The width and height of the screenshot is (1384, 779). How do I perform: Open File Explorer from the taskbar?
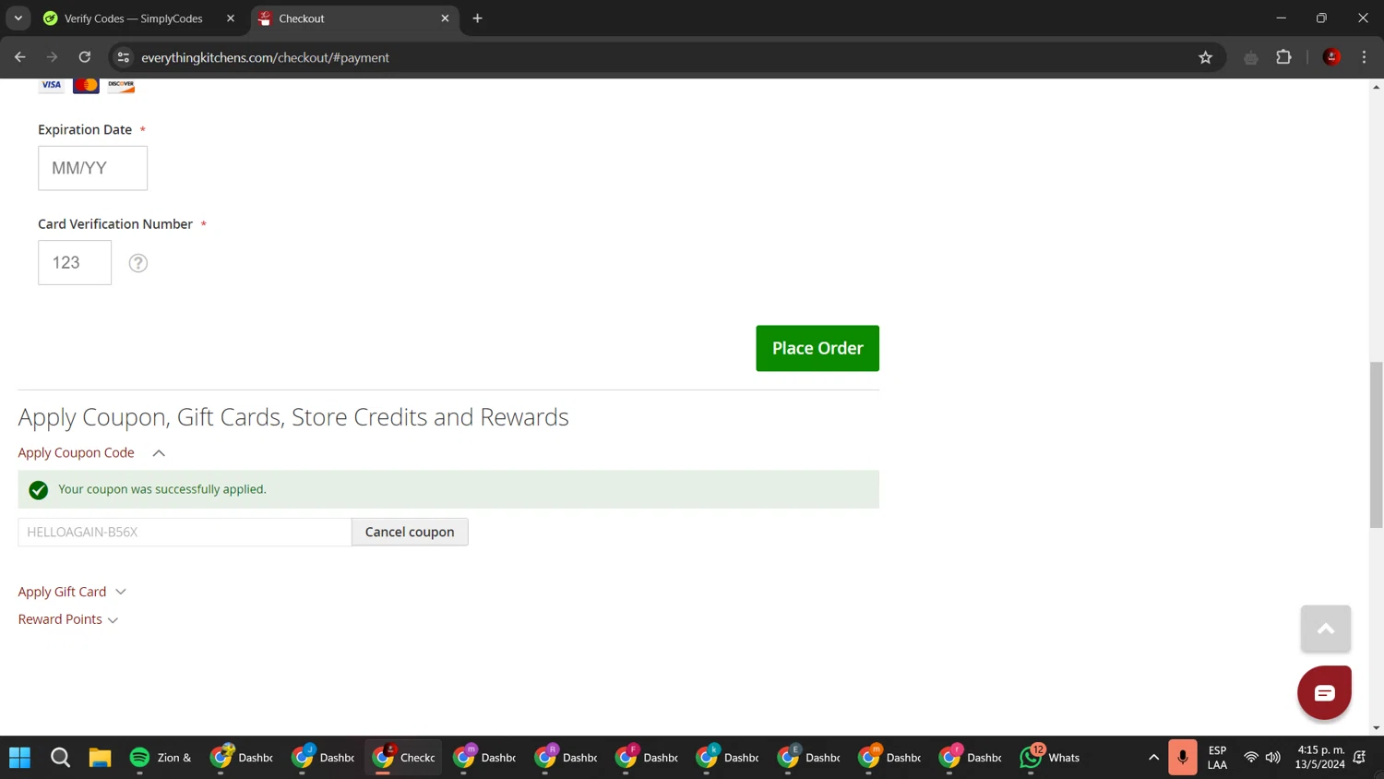click(x=100, y=758)
